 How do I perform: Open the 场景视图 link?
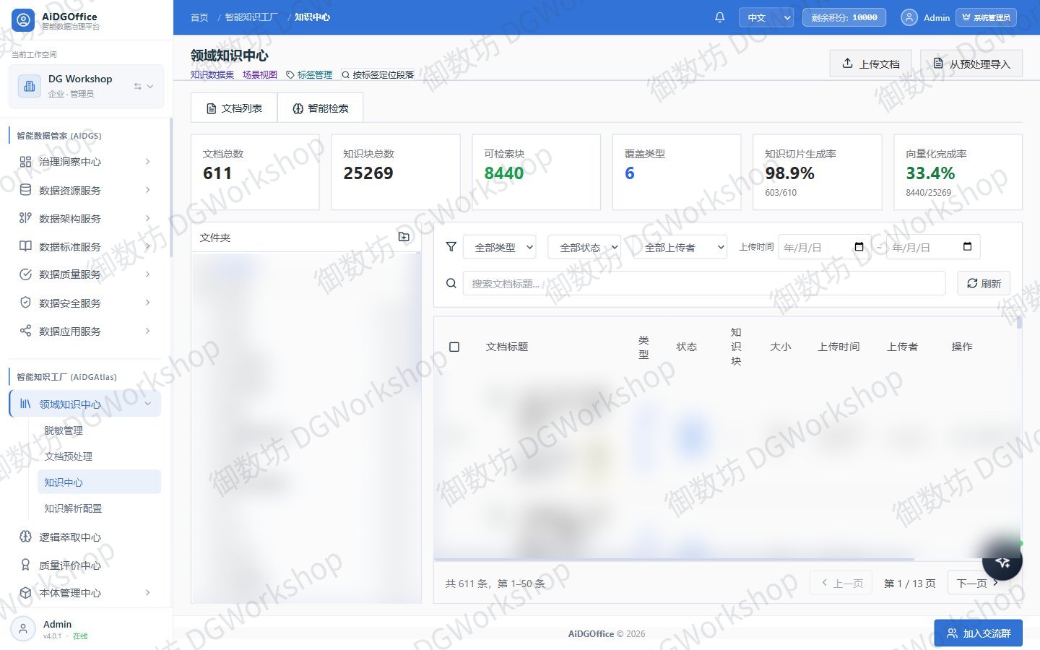[260, 74]
